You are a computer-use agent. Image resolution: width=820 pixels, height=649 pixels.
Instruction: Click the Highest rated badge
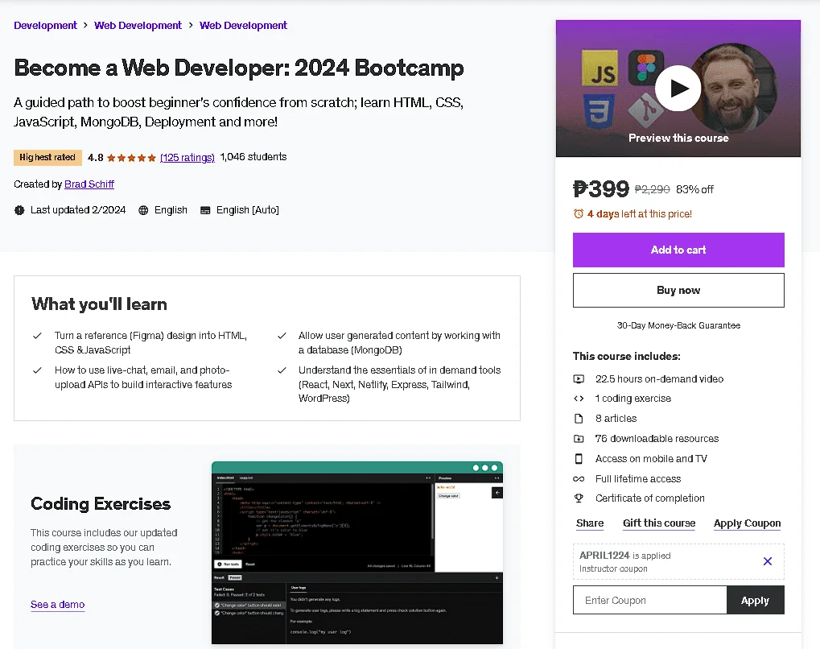pos(47,158)
